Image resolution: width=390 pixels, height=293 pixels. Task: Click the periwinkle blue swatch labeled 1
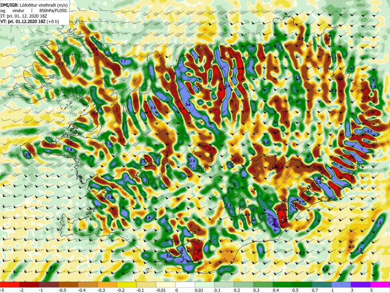(341, 284)
